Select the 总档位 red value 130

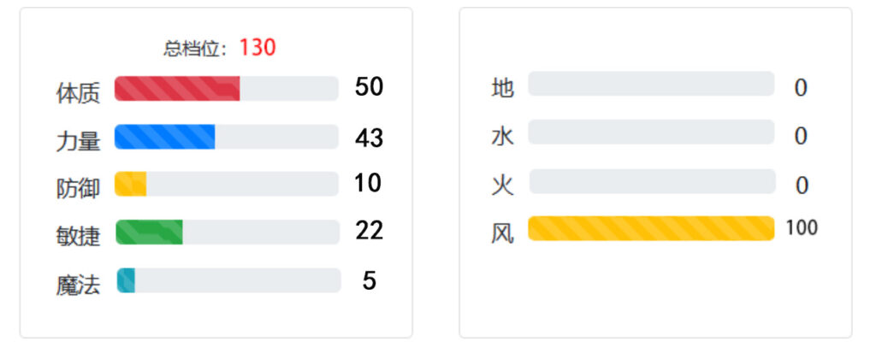tap(257, 48)
